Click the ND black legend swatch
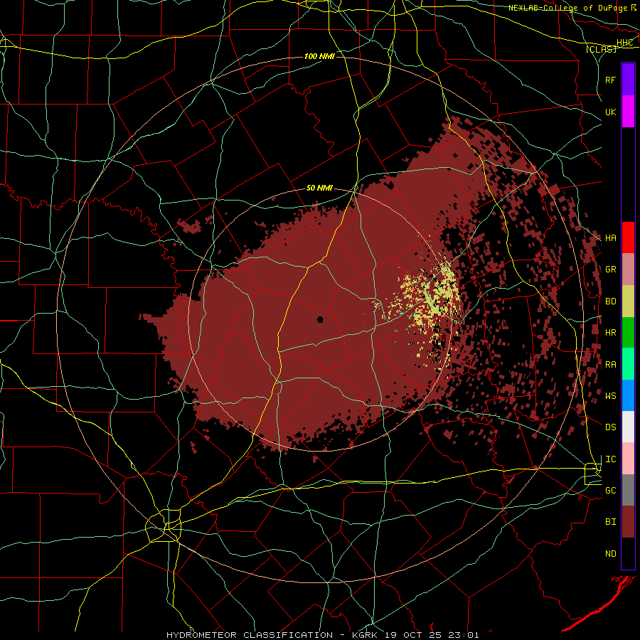640x640 pixels. click(x=628, y=553)
